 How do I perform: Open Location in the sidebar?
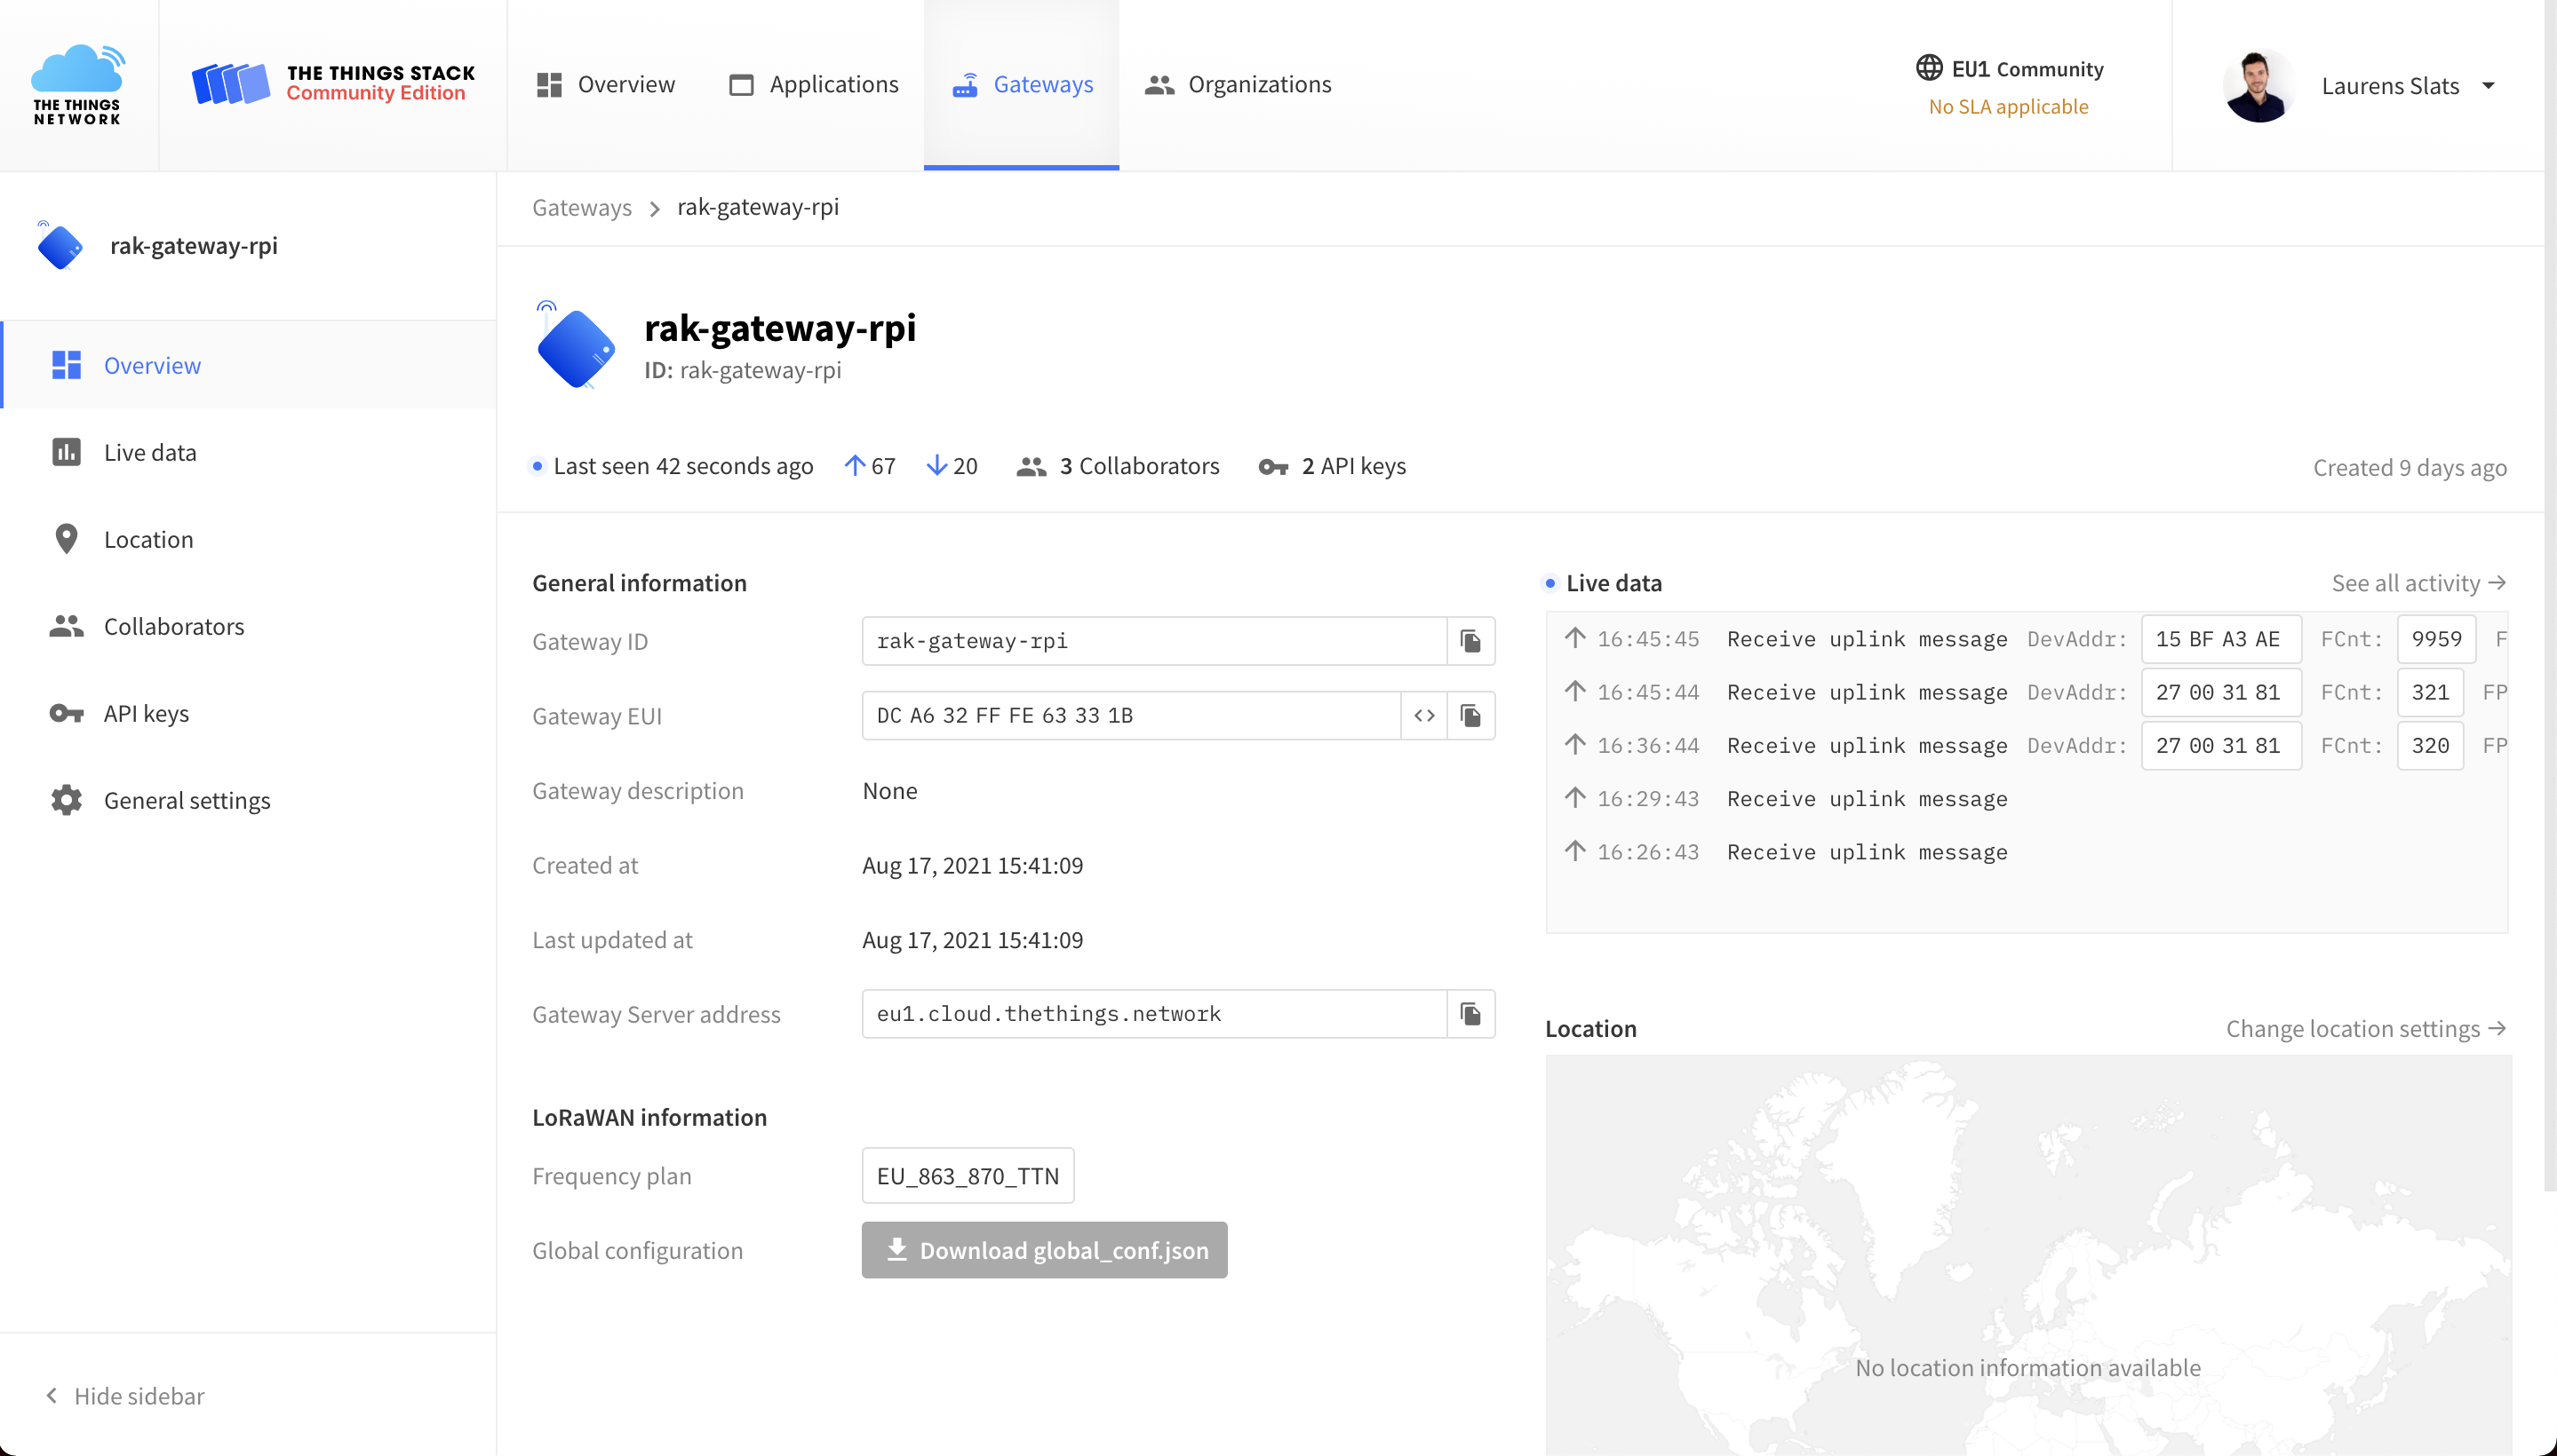(249, 539)
